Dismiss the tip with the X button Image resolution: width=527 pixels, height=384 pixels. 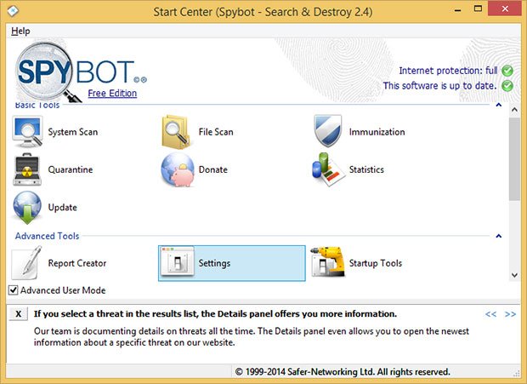[18, 314]
